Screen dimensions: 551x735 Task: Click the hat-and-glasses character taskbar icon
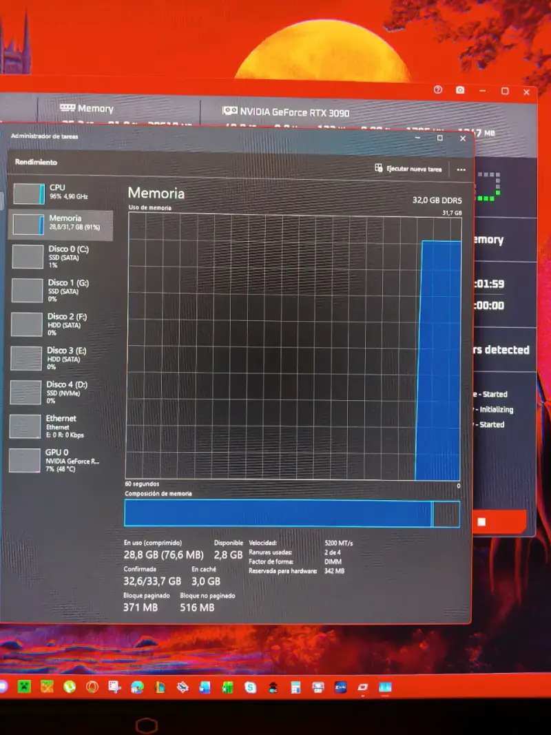point(273,687)
